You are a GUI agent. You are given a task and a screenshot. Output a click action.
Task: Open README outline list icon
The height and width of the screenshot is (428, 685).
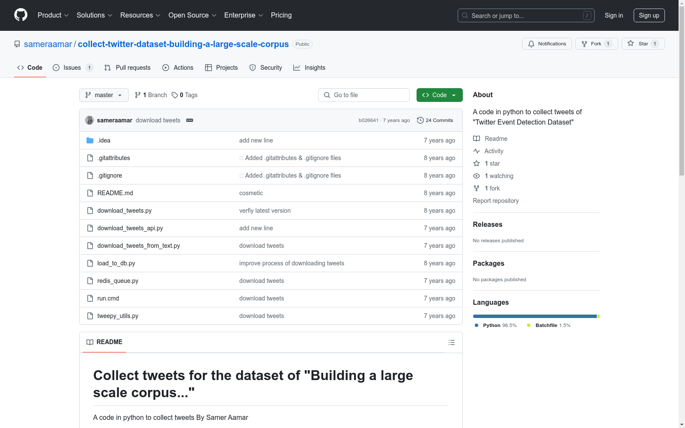(x=451, y=342)
